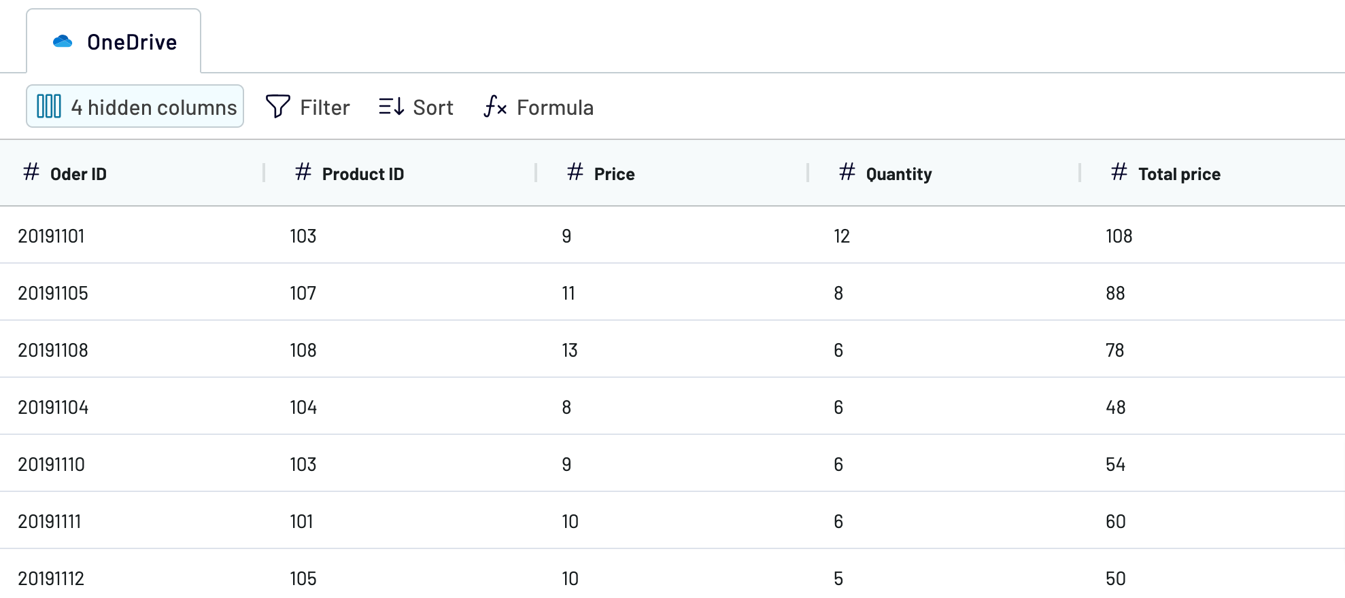Click the quantity cell showing 12
The height and width of the screenshot is (598, 1345).
[x=842, y=236]
